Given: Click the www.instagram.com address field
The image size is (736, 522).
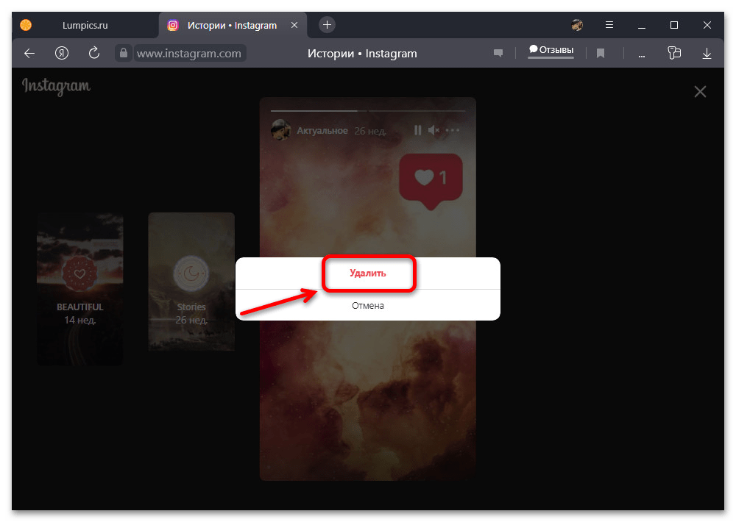Looking at the screenshot, I should click(x=189, y=53).
